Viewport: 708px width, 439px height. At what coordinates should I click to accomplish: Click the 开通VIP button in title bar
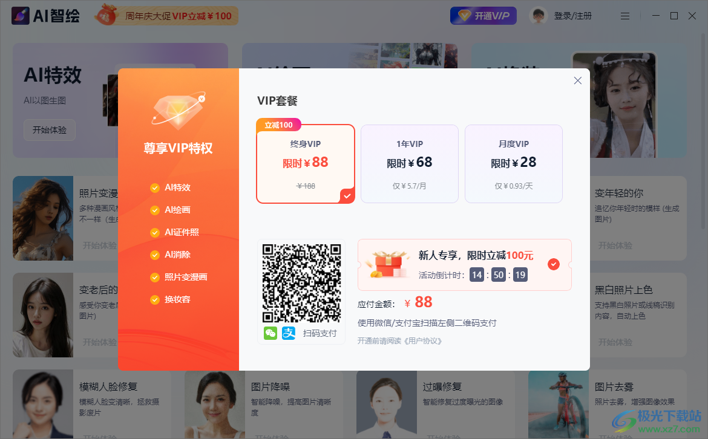point(483,16)
